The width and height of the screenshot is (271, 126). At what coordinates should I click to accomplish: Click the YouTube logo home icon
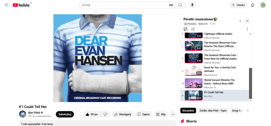tap(21, 5)
